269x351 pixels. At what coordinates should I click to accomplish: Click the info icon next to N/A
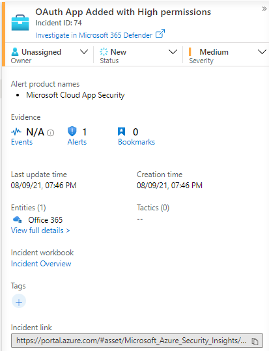51,133
